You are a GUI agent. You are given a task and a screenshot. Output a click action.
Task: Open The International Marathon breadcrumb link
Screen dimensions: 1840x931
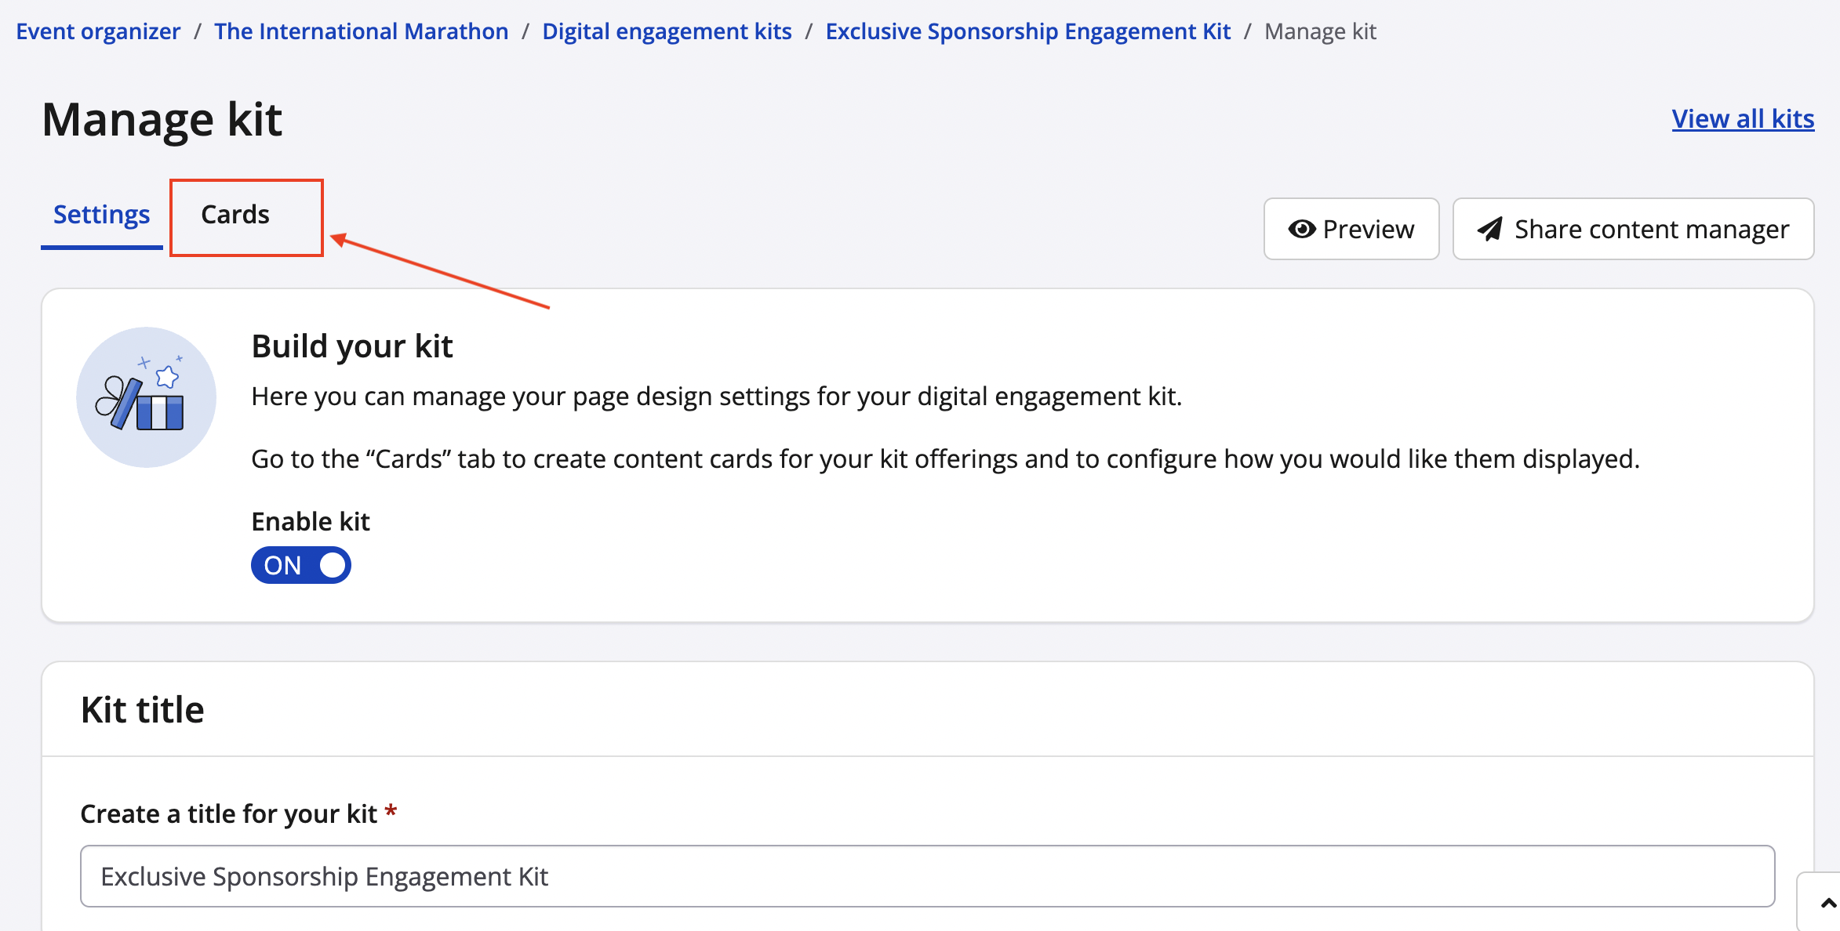(361, 31)
